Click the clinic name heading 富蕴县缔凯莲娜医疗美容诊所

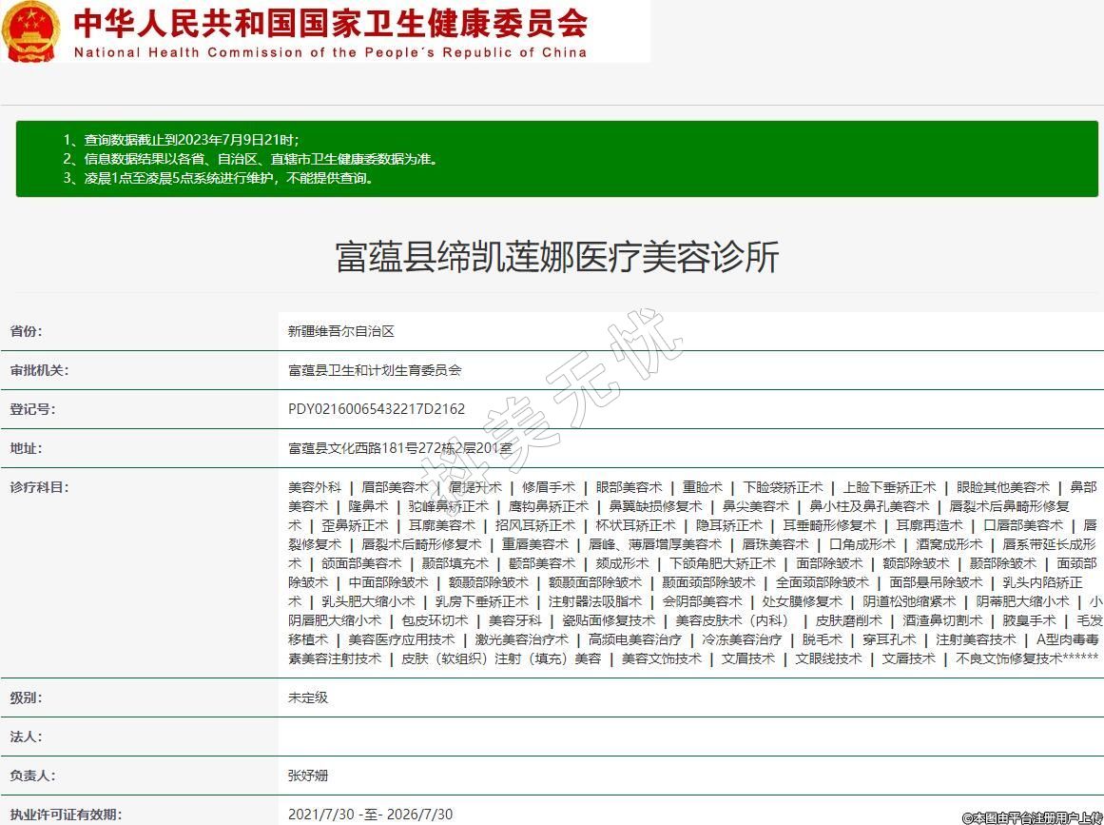557,257
